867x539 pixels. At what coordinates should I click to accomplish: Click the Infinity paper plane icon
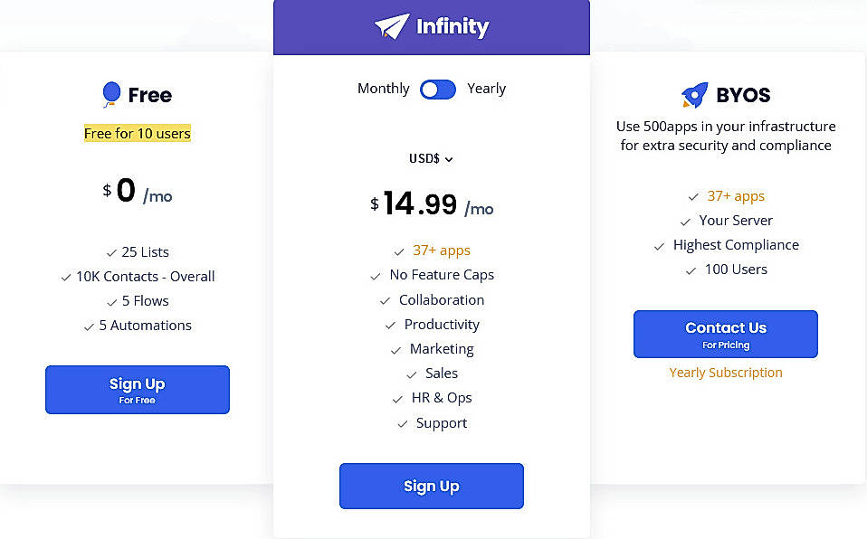[391, 27]
